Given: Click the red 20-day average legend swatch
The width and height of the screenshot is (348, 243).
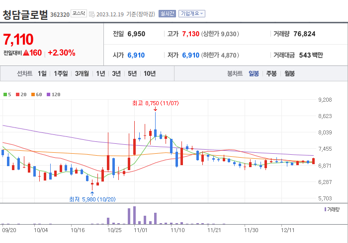Looking at the screenshot, I should [x=17, y=95].
